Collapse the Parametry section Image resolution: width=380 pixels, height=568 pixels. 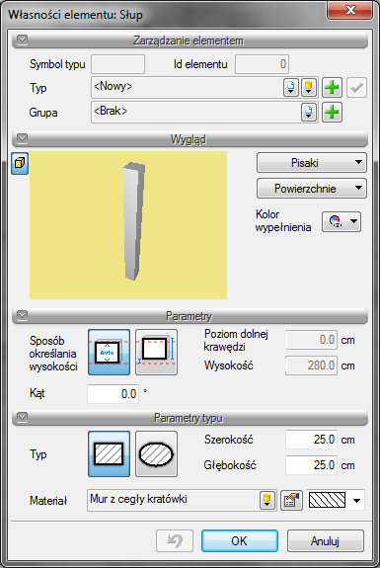(x=22, y=315)
